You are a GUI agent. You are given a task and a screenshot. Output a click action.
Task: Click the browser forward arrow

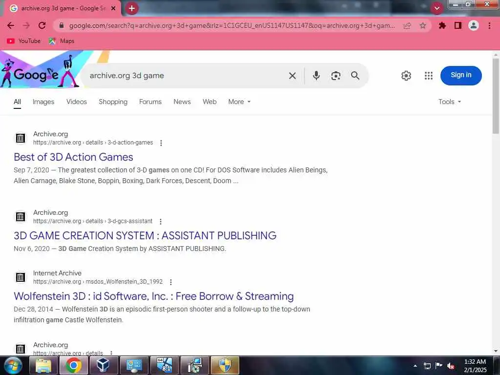pos(26,25)
